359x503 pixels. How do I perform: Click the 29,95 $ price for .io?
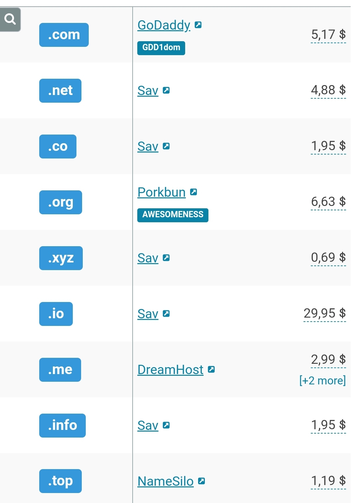click(x=325, y=313)
